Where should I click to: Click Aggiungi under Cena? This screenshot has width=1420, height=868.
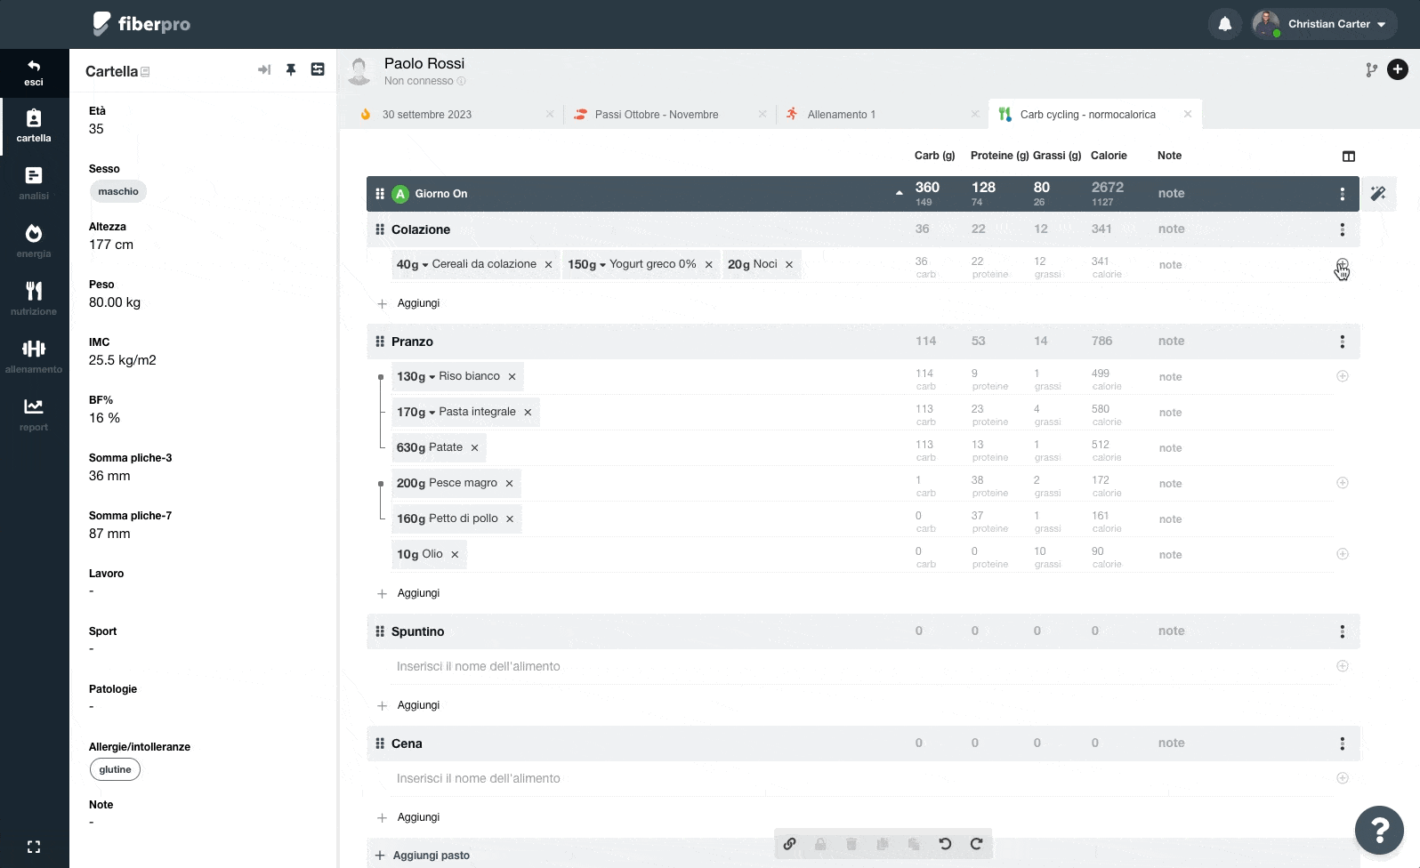(x=408, y=817)
